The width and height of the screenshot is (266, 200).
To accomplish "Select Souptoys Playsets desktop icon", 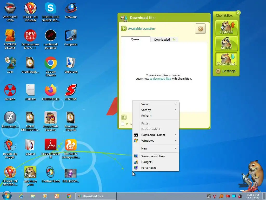I will coord(71,121).
